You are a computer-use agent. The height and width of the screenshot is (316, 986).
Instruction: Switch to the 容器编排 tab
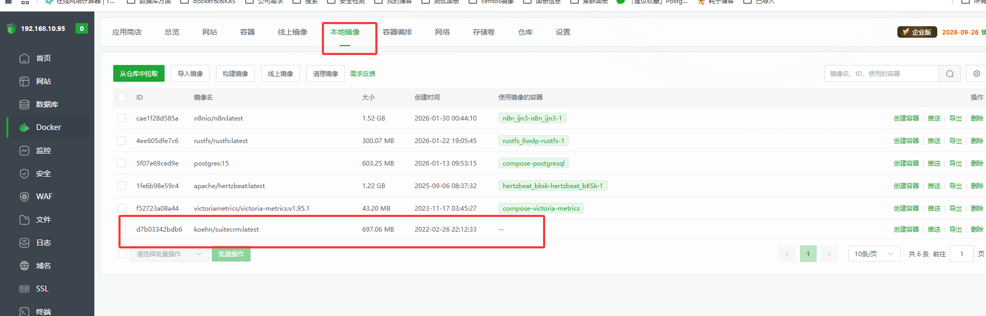397,32
